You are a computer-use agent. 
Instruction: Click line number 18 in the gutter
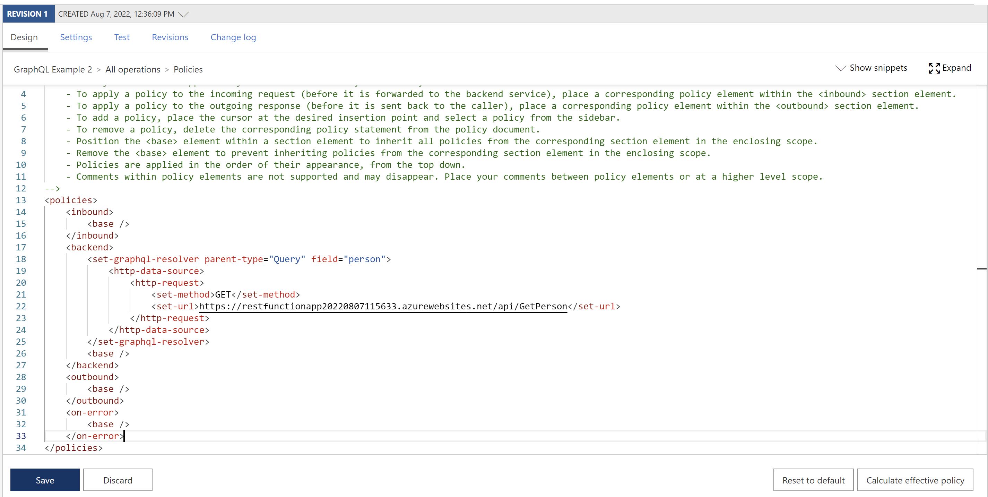click(21, 259)
